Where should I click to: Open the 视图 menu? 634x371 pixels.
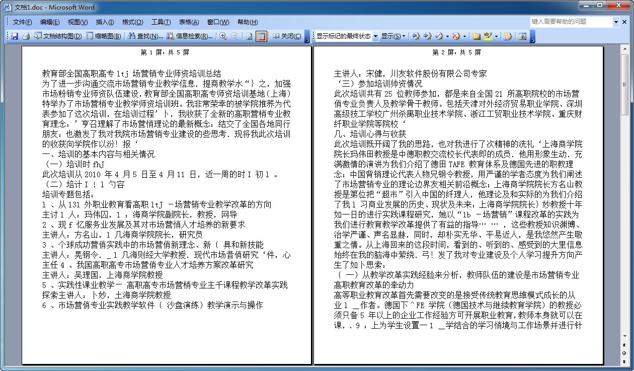[77, 22]
